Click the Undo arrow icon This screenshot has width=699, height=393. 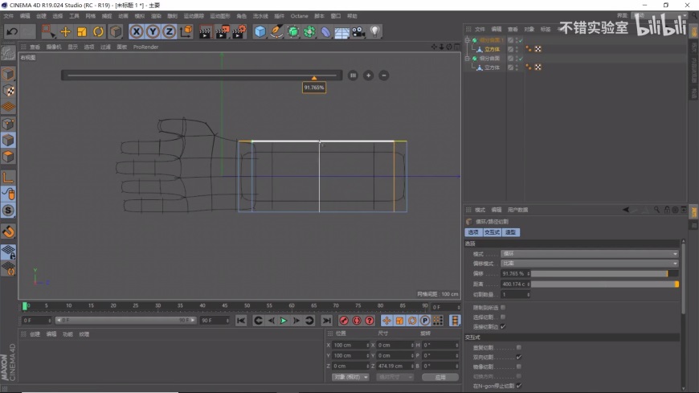pos(12,32)
